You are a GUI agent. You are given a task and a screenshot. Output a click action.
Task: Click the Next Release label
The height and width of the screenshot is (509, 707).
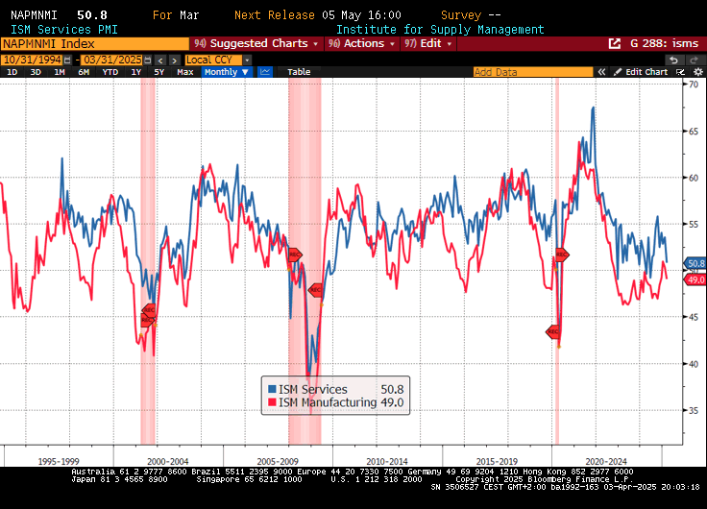274,15
